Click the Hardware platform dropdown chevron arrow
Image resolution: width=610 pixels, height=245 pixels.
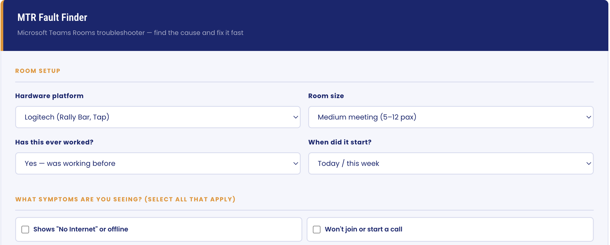(296, 117)
